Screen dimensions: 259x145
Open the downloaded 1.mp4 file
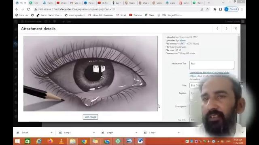pos(152,133)
